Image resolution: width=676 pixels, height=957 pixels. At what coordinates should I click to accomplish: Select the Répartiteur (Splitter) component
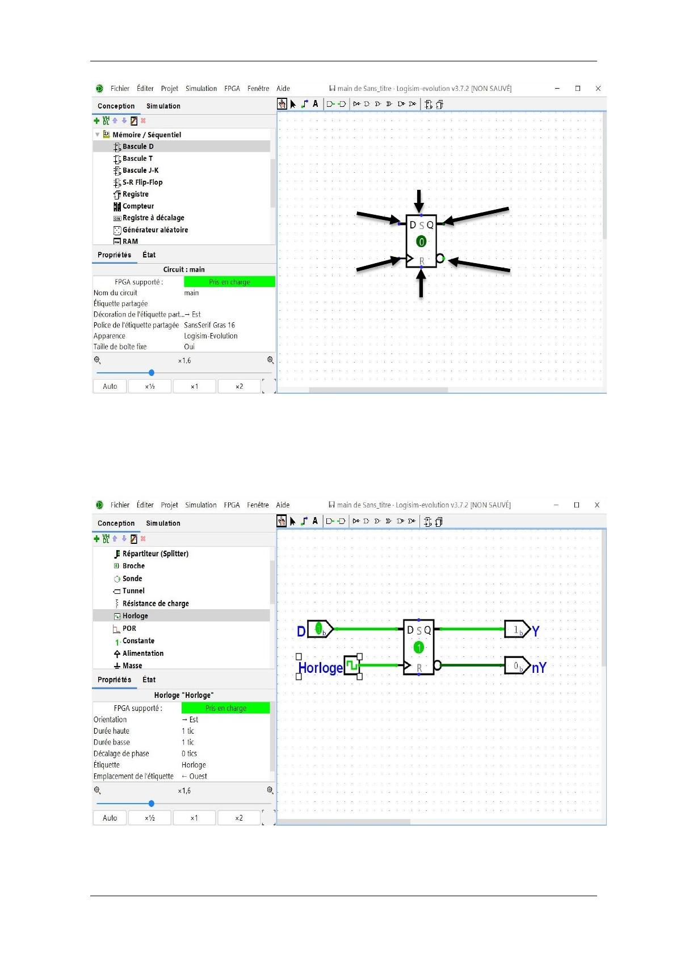pos(155,554)
